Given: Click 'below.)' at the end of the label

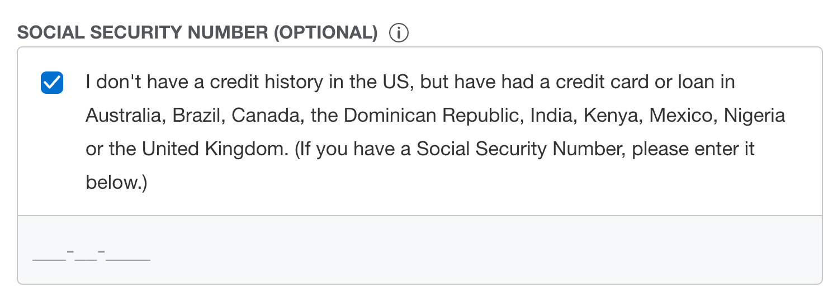Looking at the screenshot, I should coord(116,183).
